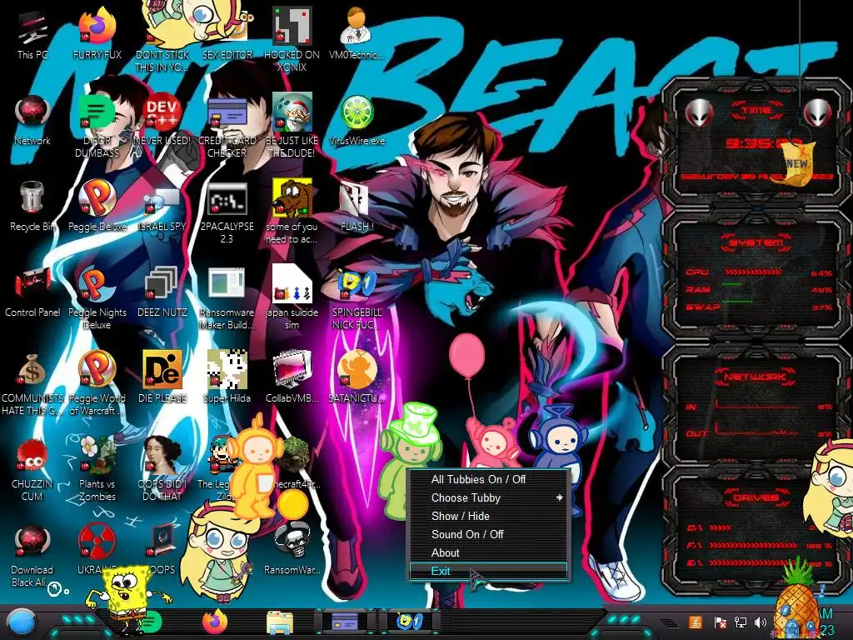This screenshot has width=853, height=640.
Task: Choose Exit in the Tubby context menu
Action: click(x=488, y=571)
